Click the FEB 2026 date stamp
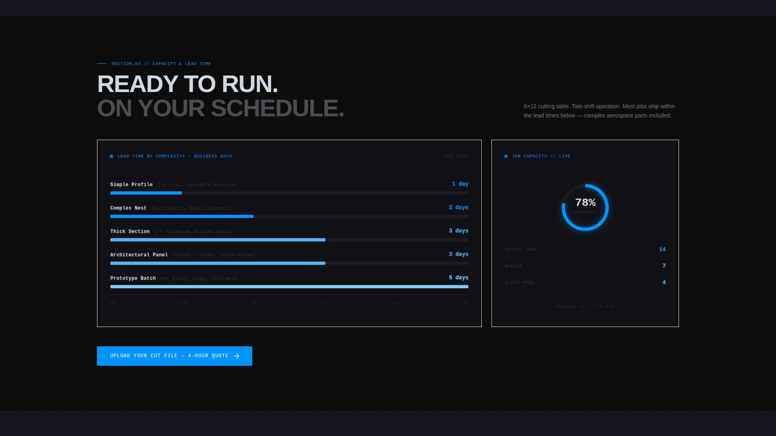 (x=456, y=156)
